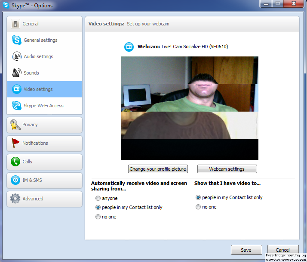Expand the Privacy section
The width and height of the screenshot is (307, 262).
coord(44,125)
